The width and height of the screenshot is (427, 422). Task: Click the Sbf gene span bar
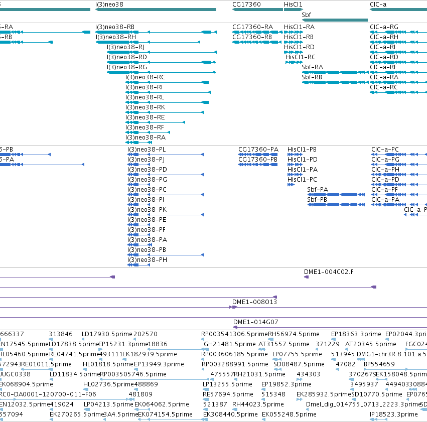(x=335, y=20)
